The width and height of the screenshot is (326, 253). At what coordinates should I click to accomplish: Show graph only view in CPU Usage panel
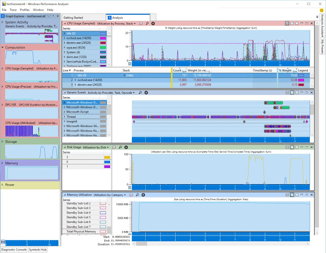292,23
